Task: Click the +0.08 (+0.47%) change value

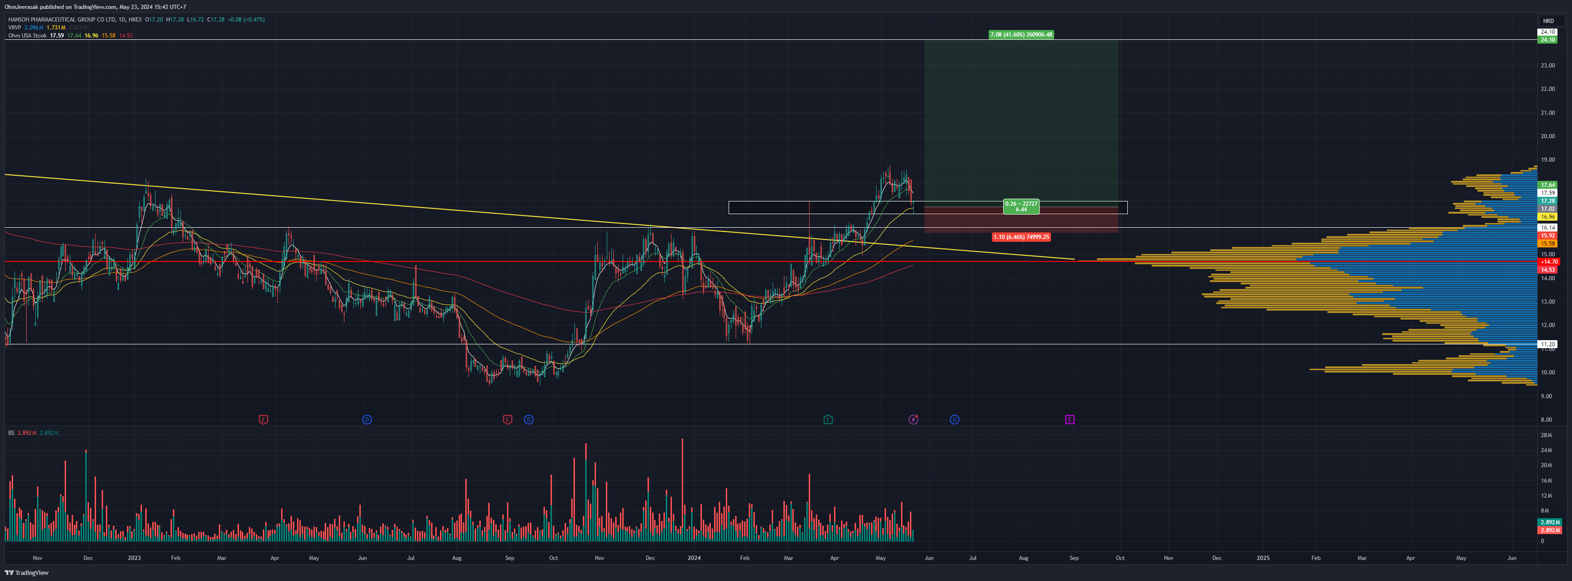Action: point(246,20)
